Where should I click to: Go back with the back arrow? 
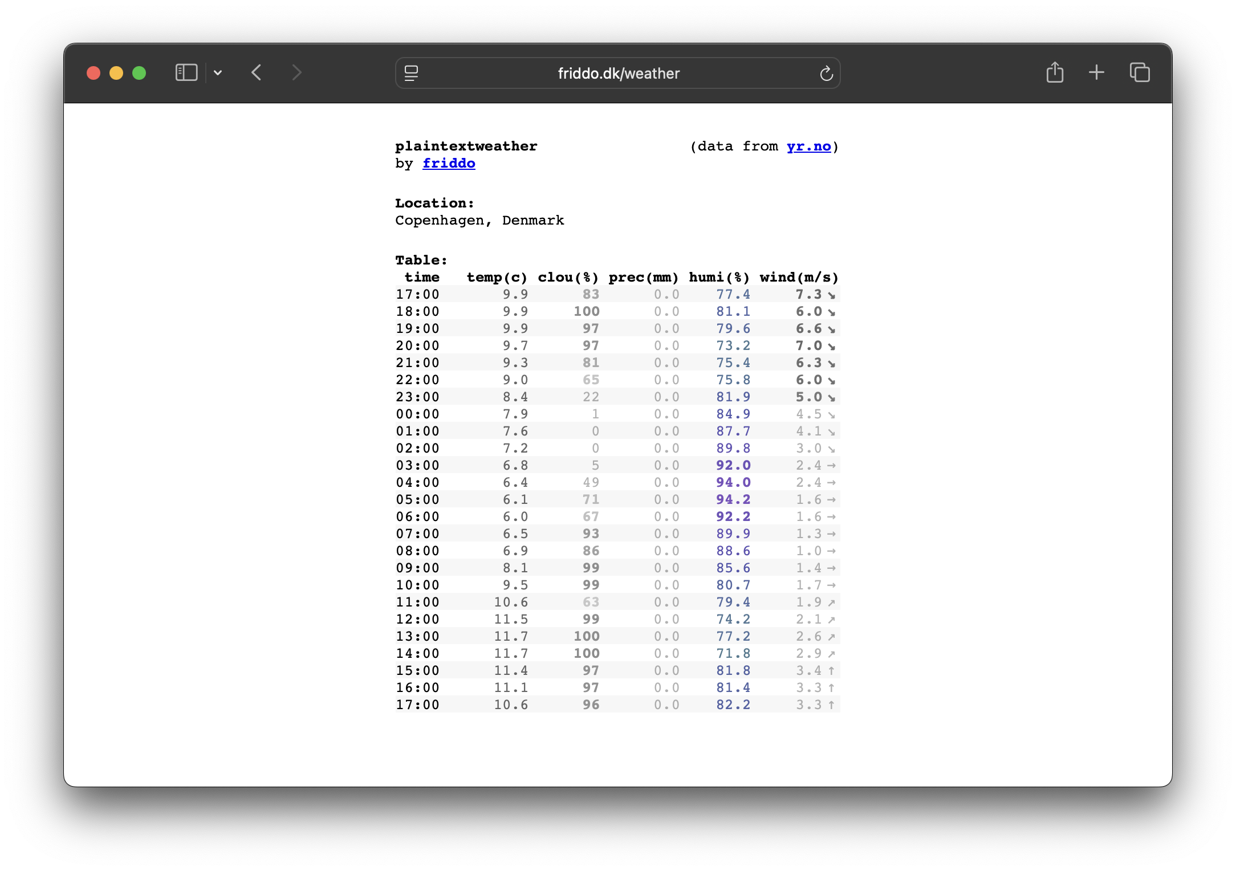coord(257,73)
